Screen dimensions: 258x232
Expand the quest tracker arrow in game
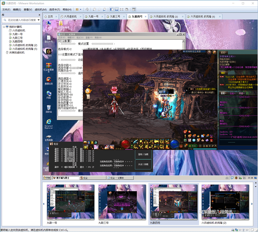click(x=187, y=90)
